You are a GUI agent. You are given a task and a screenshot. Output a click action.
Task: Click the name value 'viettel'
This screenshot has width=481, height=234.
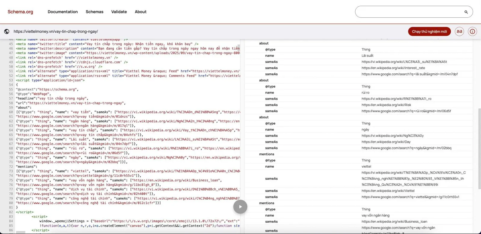pyautogui.click(x=366, y=167)
